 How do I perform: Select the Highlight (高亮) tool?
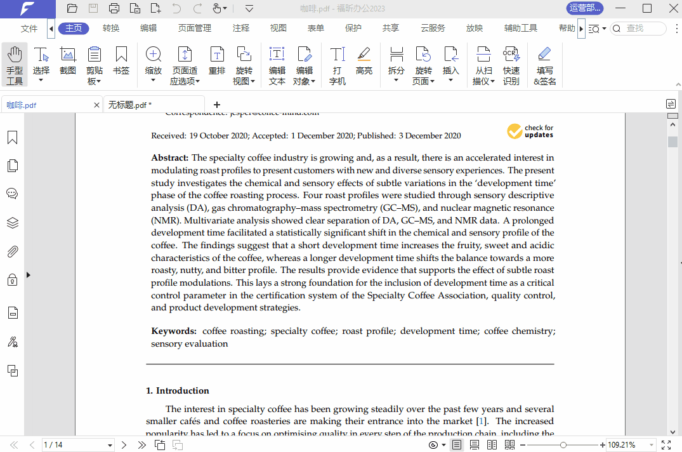tap(364, 60)
